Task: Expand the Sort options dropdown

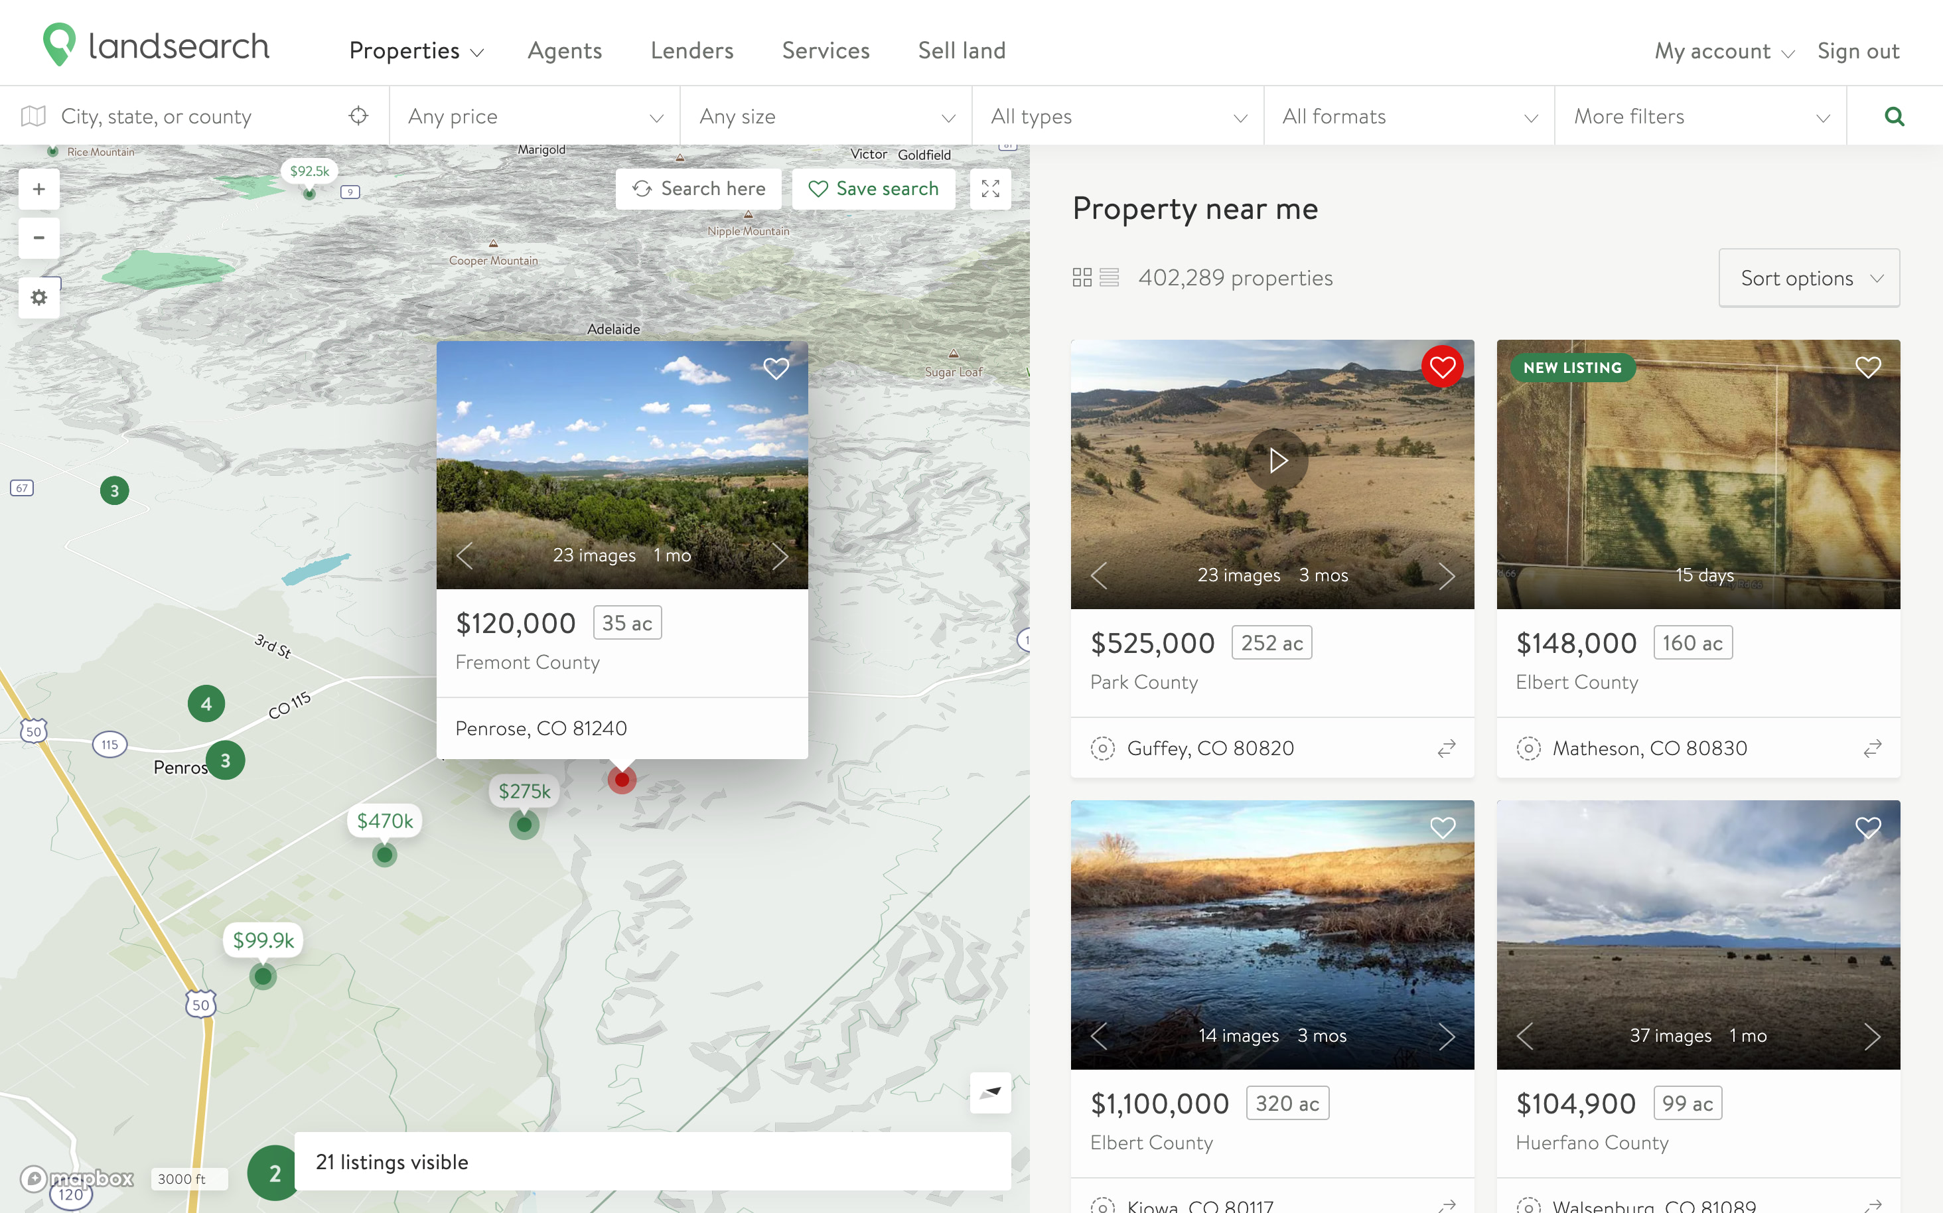Action: [x=1809, y=279]
